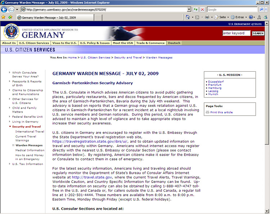Open the Frankfurt mission link
The width and height of the screenshot is (270, 214).
(215, 85)
